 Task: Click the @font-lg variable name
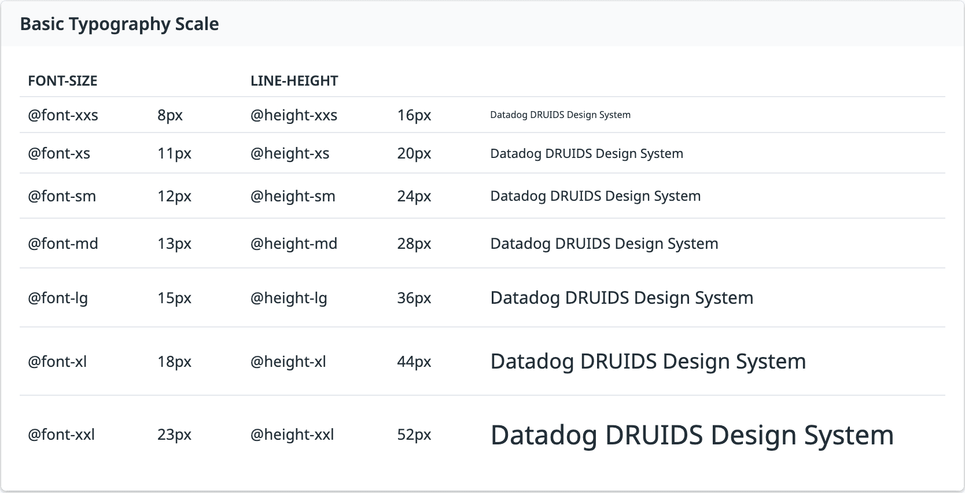58,298
